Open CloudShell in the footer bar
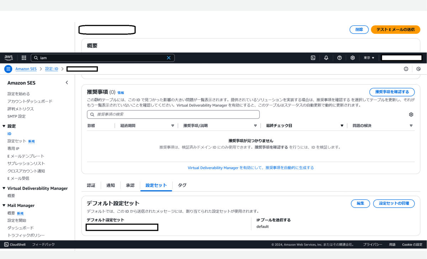Image resolution: width=427 pixels, height=259 pixels. pyautogui.click(x=15, y=244)
